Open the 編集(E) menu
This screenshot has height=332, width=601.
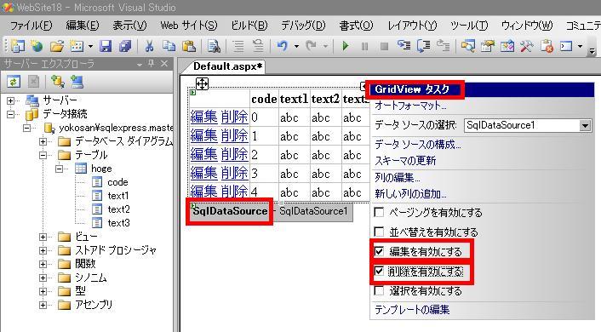pos(82,26)
